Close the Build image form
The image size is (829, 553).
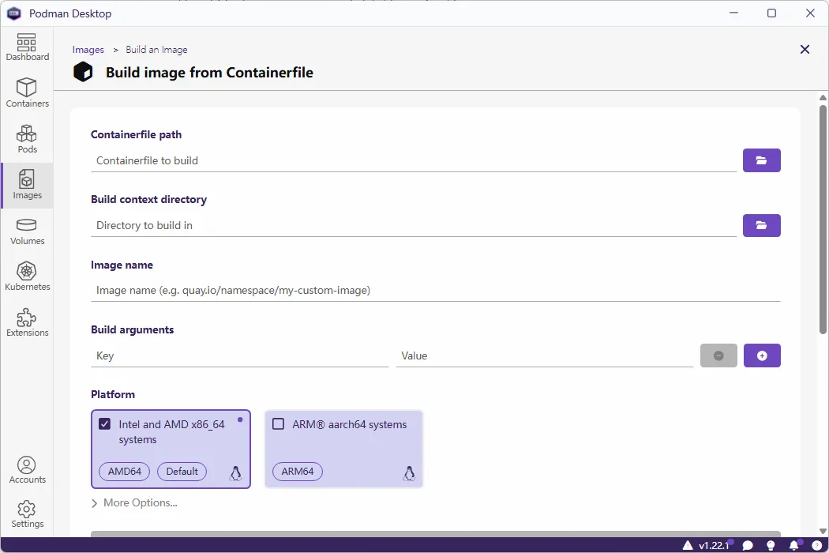click(x=805, y=50)
